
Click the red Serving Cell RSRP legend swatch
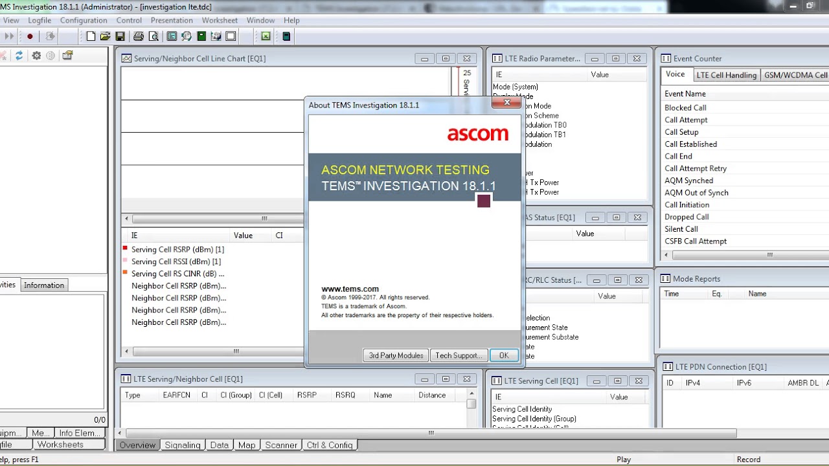click(x=125, y=248)
